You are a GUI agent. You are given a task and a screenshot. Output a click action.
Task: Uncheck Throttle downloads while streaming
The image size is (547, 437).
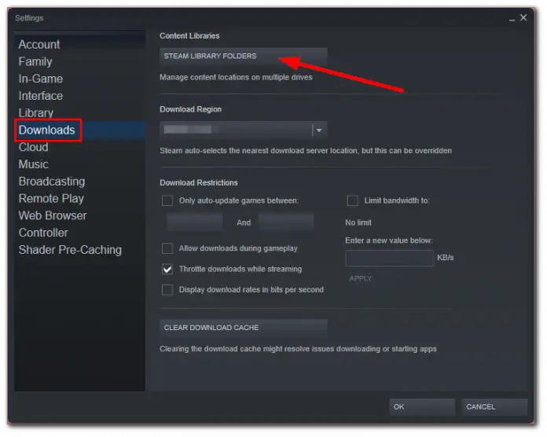point(167,269)
